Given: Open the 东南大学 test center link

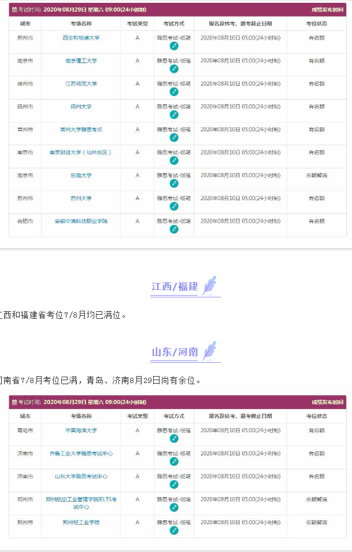Looking at the screenshot, I should point(81,175).
